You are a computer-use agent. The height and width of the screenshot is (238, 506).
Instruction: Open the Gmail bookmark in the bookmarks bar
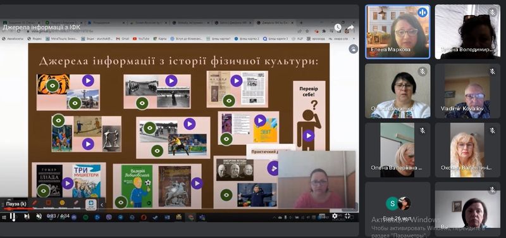point(123,39)
